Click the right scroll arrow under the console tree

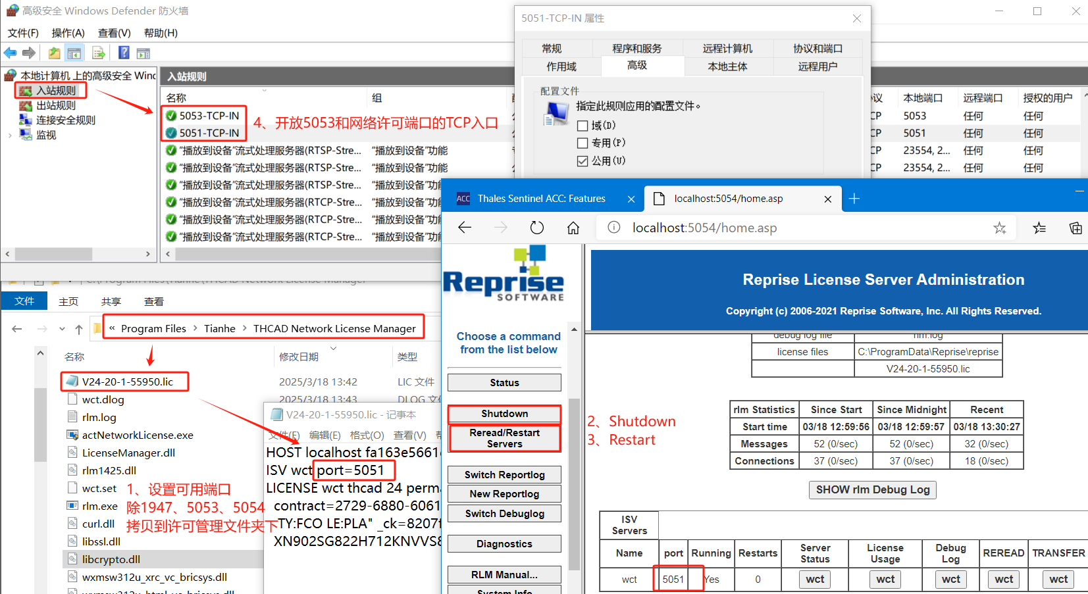(148, 254)
